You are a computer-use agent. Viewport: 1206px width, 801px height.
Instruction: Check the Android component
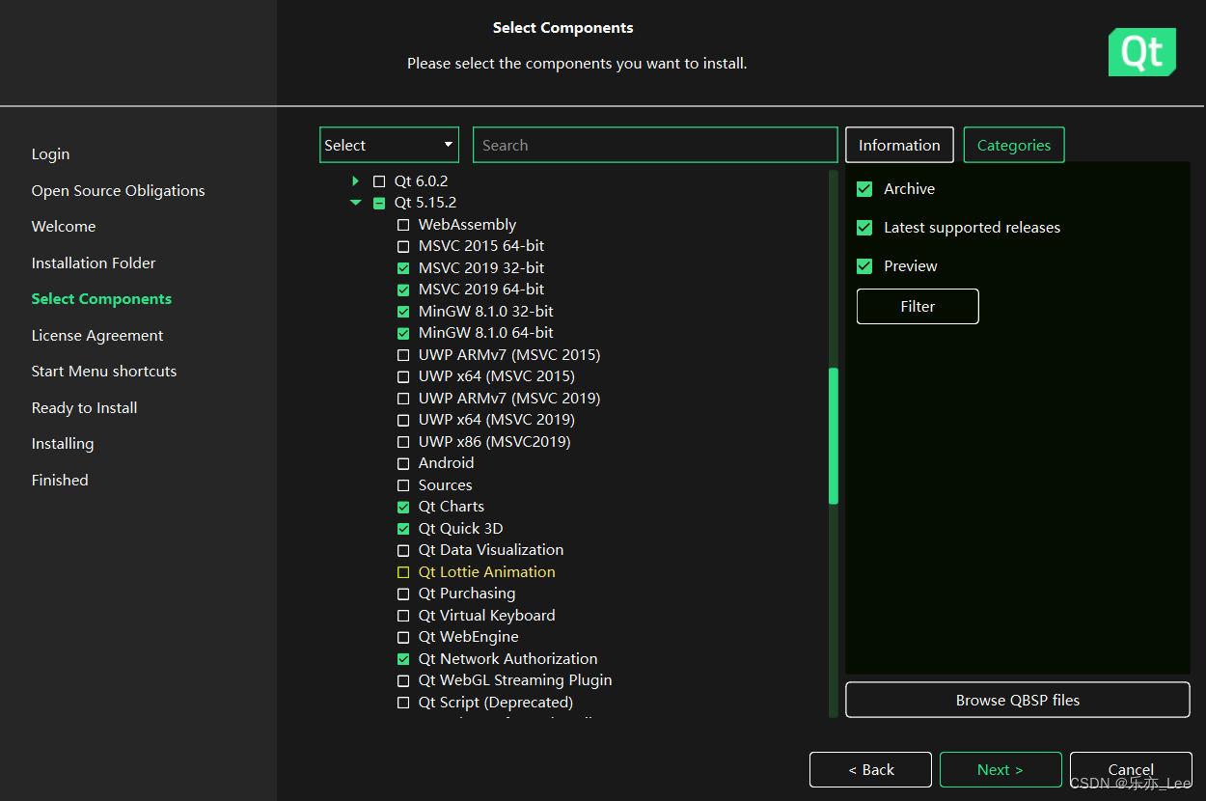(x=403, y=463)
